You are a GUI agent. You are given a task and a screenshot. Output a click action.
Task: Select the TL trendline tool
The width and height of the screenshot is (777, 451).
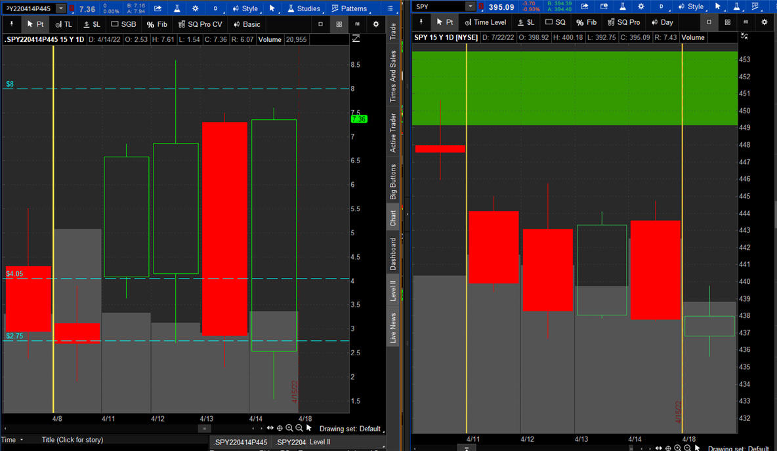tap(64, 24)
